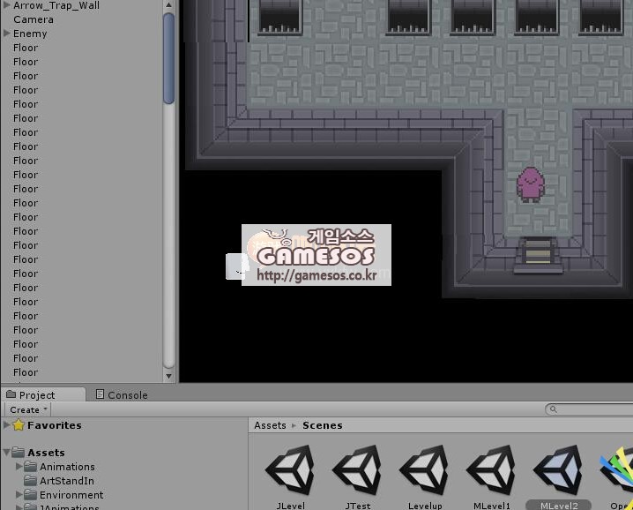Click the MLevel2 file name label
Image resolution: width=633 pixels, height=510 pixels.
pyautogui.click(x=559, y=506)
